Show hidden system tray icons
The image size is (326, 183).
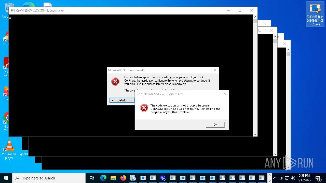click(x=275, y=178)
